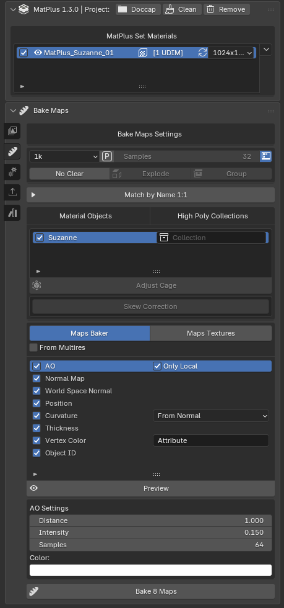Click the High Poly Collections header
The width and height of the screenshot is (284, 608).
212,216
